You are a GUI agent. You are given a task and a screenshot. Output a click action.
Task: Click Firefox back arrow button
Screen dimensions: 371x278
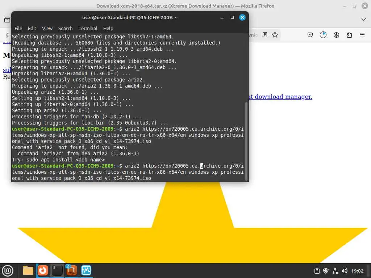(x=8, y=35)
